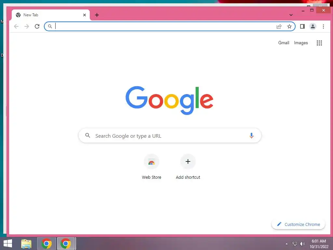Viewport: 333px width, 250px height.
Task: Start voice search with the microphone
Action: 251,136
